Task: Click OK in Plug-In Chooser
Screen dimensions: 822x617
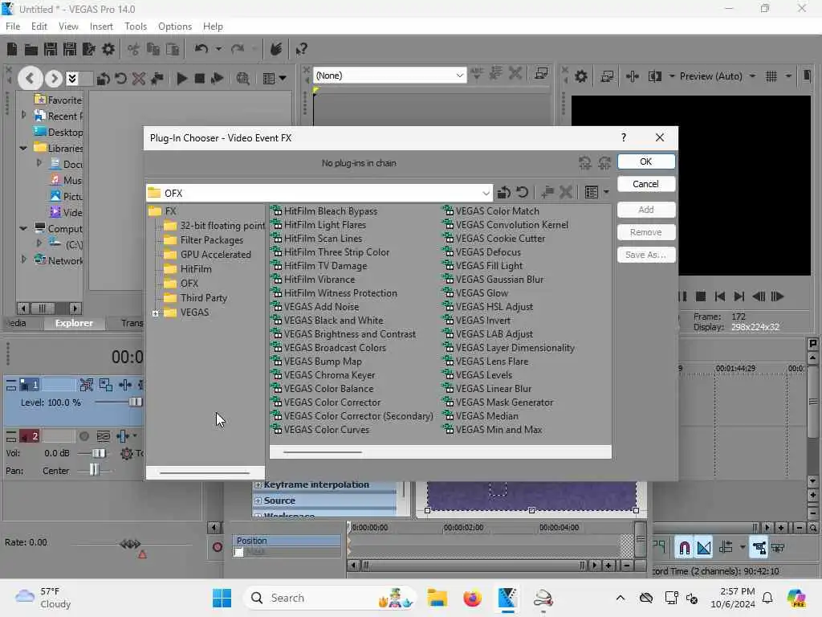Action: [646, 161]
